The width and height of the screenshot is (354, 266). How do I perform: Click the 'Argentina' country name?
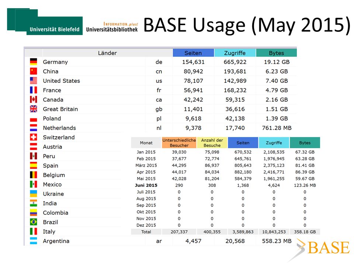(x=56, y=241)
